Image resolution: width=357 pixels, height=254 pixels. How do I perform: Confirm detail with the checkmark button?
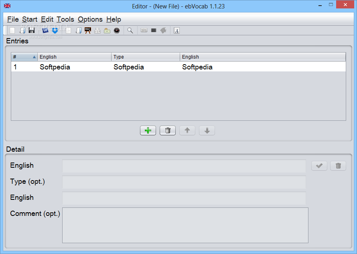[x=319, y=166]
